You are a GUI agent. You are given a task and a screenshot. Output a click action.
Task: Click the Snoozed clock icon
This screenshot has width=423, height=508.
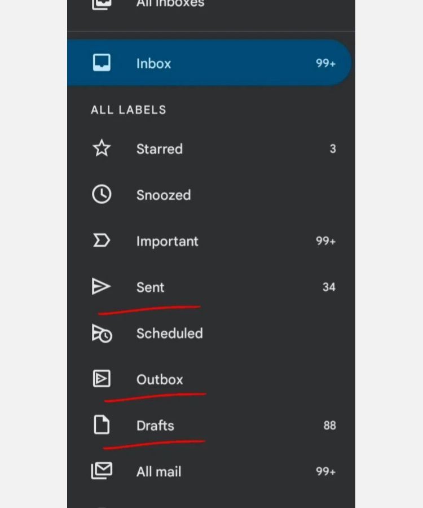pos(102,194)
